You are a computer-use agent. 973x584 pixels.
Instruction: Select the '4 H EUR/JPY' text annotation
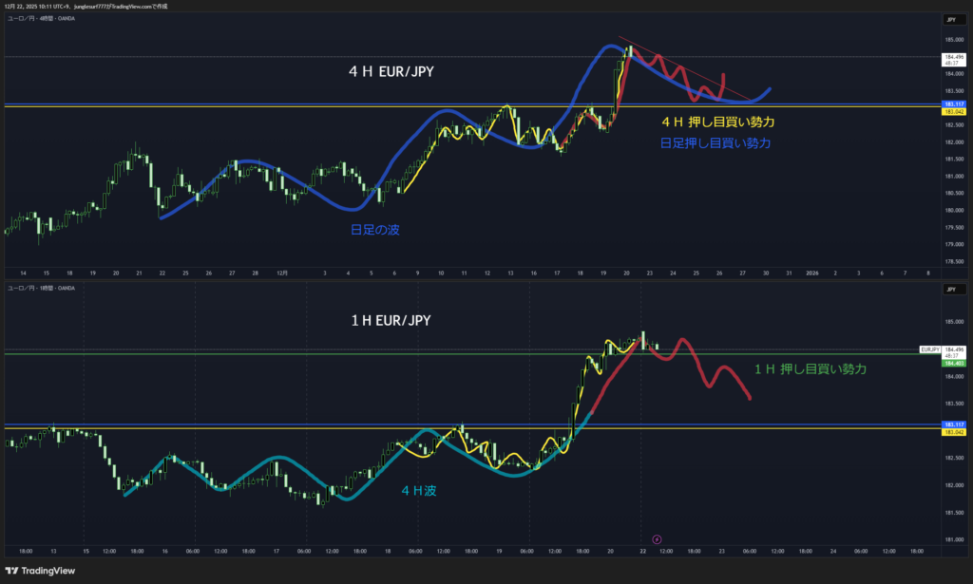point(391,71)
